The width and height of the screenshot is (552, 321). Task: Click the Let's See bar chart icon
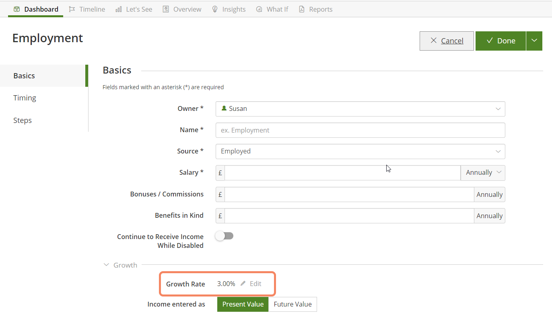[x=119, y=9]
